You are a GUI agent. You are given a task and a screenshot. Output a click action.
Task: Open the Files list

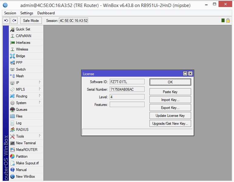(26, 116)
